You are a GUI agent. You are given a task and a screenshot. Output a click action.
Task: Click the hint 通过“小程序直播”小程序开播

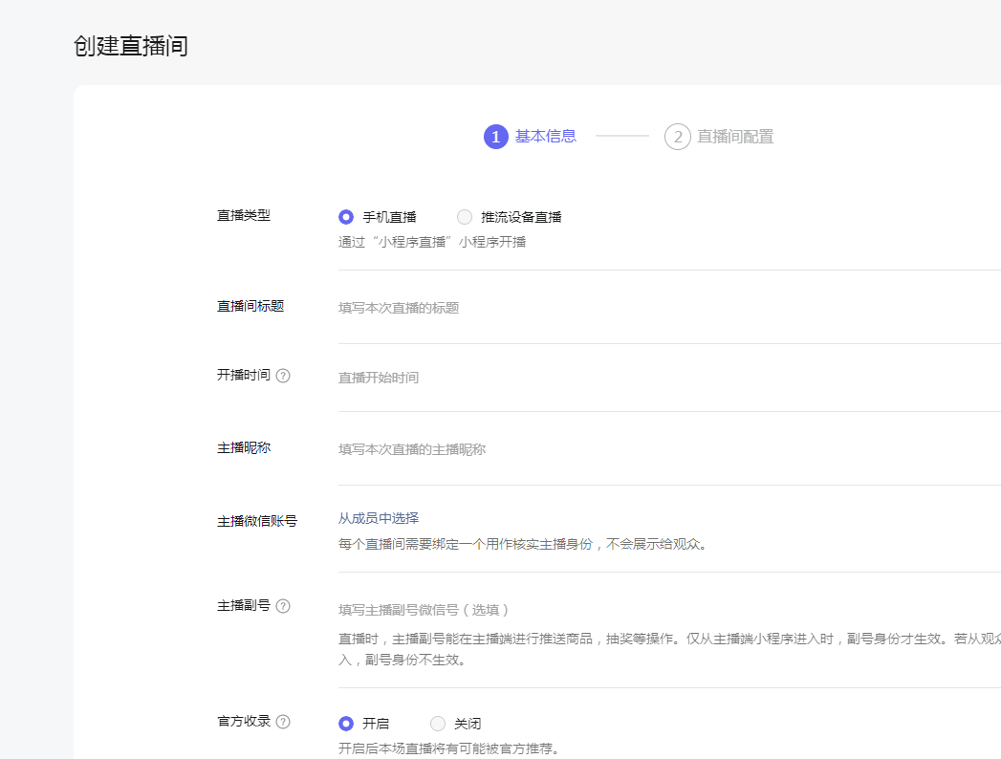(432, 242)
